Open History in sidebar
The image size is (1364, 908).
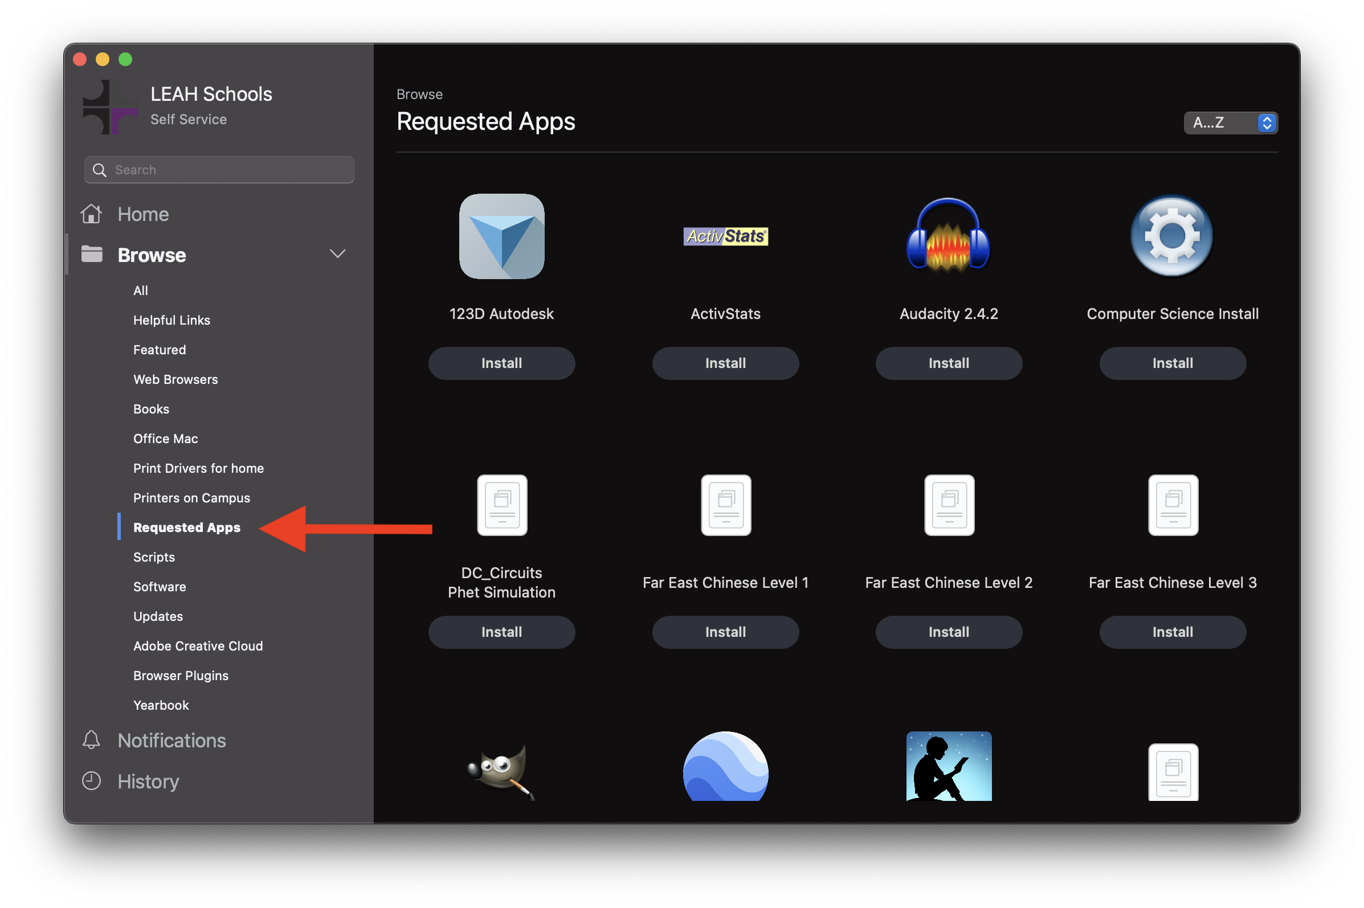coord(148,781)
